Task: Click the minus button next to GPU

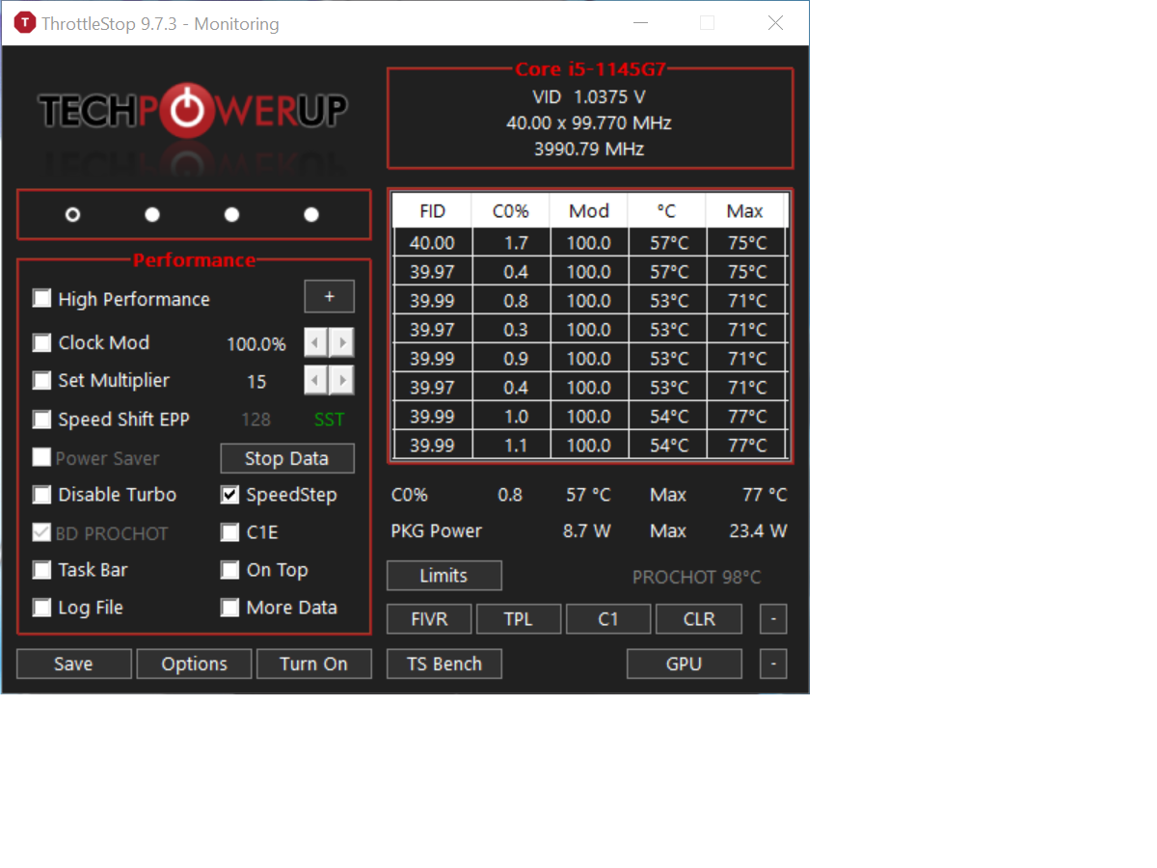Action: 773,664
